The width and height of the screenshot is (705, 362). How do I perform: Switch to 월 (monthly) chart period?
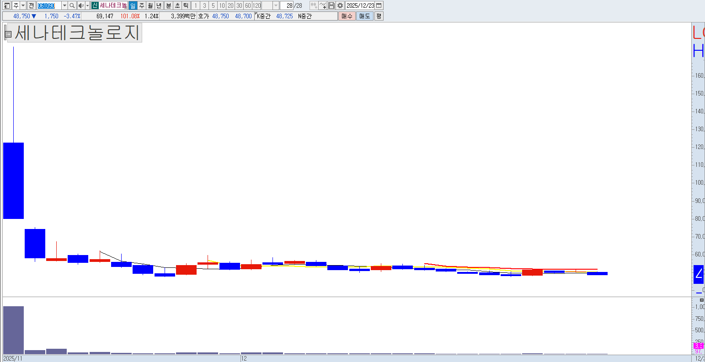click(150, 5)
